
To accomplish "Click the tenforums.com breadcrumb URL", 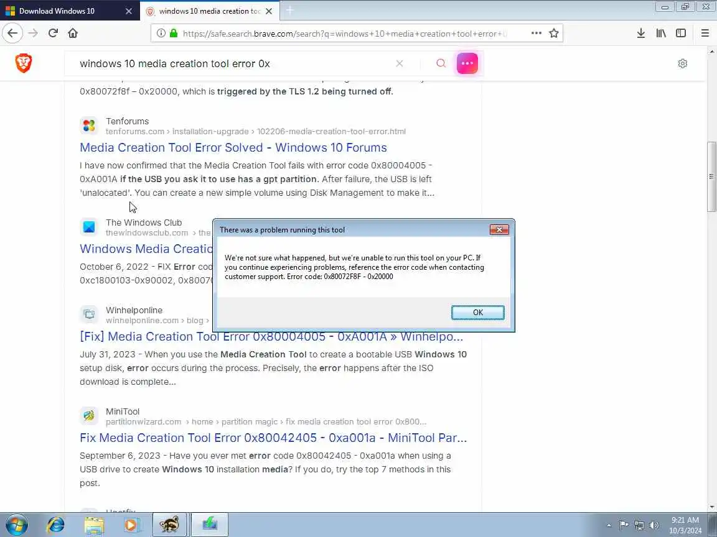I will 256,132.
